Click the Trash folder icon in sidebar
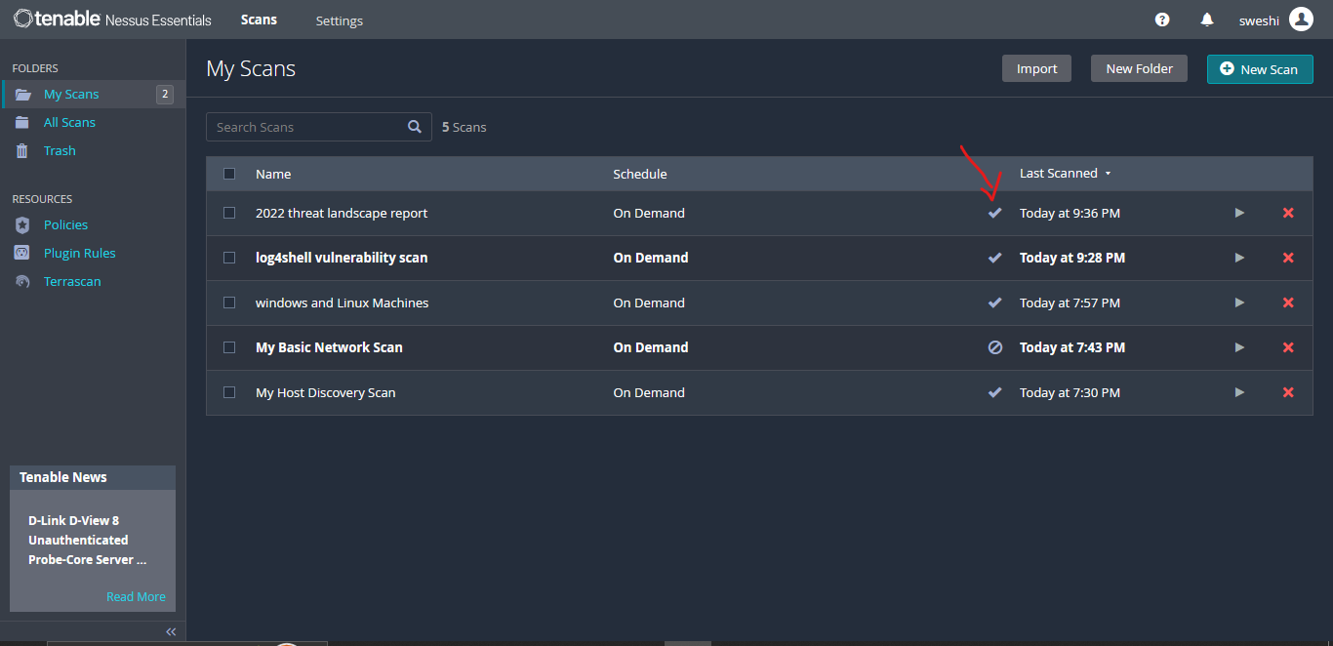Viewport: 1333px width, 646px height. [x=22, y=150]
